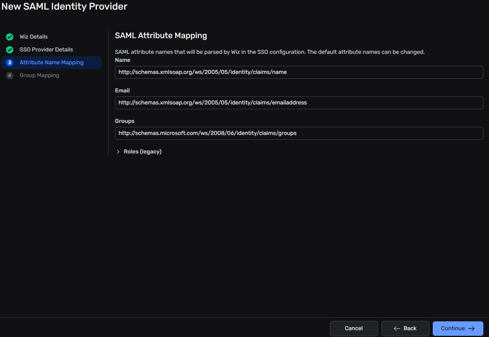The width and height of the screenshot is (489, 337).
Task: Click the Groups field label
Action: [x=125, y=121]
